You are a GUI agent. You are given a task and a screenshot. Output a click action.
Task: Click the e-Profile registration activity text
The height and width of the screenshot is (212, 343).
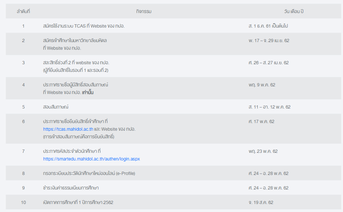(89, 174)
